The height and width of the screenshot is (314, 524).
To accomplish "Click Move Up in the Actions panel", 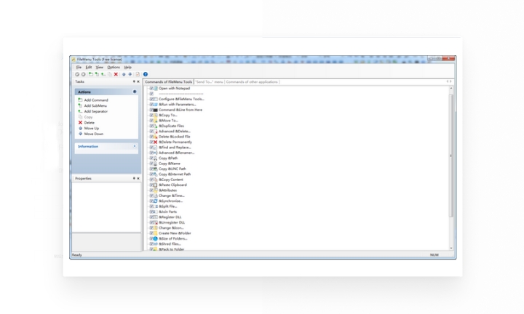I will tap(92, 129).
